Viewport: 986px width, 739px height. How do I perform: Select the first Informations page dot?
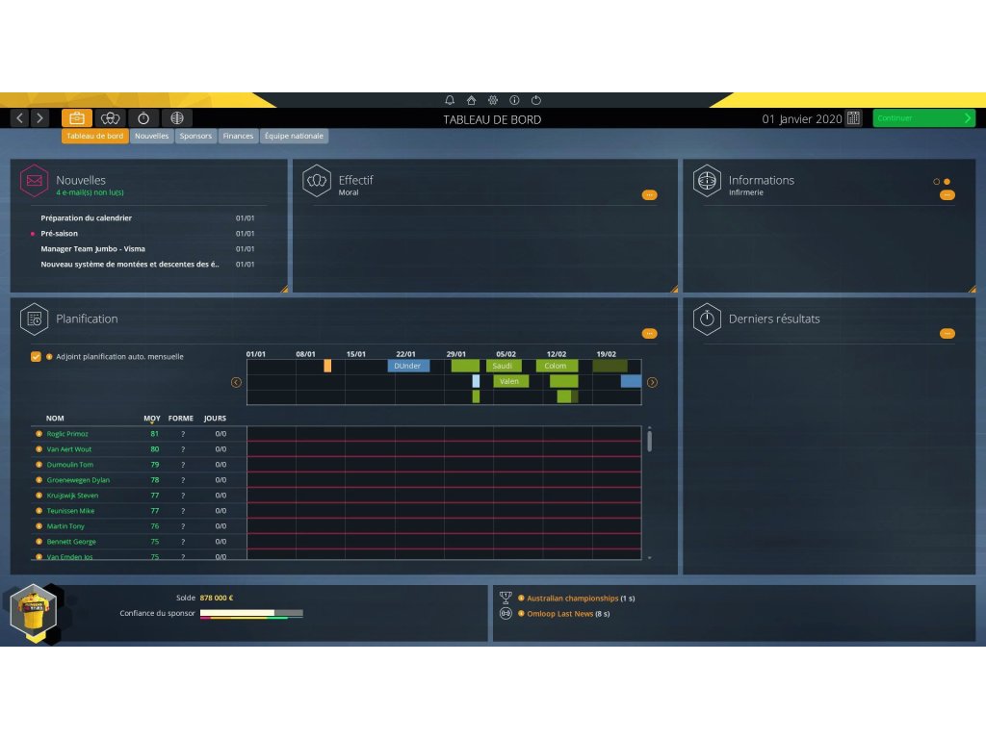coord(936,182)
